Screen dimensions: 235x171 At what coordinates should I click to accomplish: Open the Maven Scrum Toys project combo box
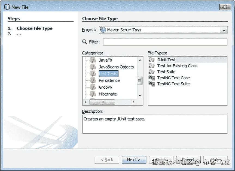point(163,30)
